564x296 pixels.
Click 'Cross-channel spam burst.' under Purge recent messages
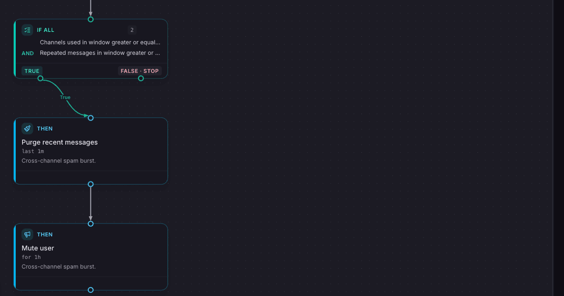pyautogui.click(x=59, y=161)
